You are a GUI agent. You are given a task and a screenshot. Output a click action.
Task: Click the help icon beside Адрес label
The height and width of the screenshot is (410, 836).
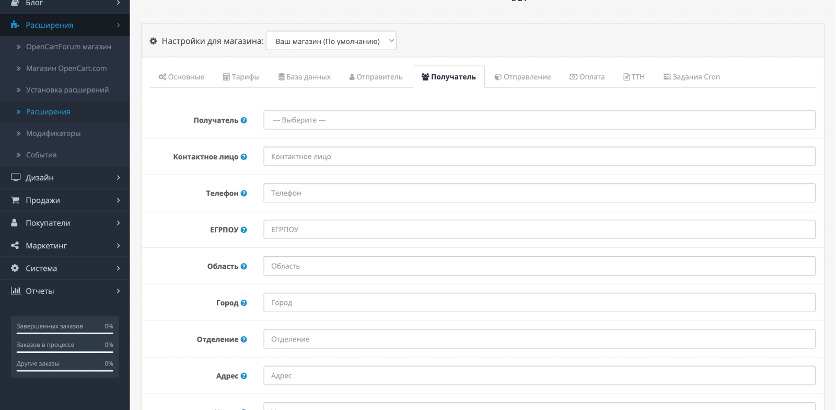point(243,376)
